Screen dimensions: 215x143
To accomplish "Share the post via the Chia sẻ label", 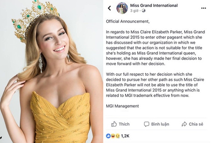I will tap(196, 124).
